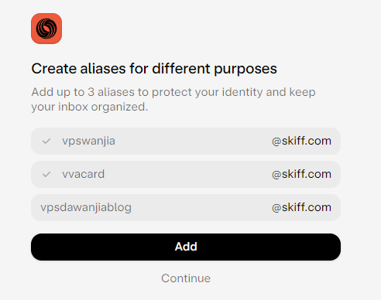
Task: Click @skiff.com domain in vpswanjia row
Action: (301, 141)
